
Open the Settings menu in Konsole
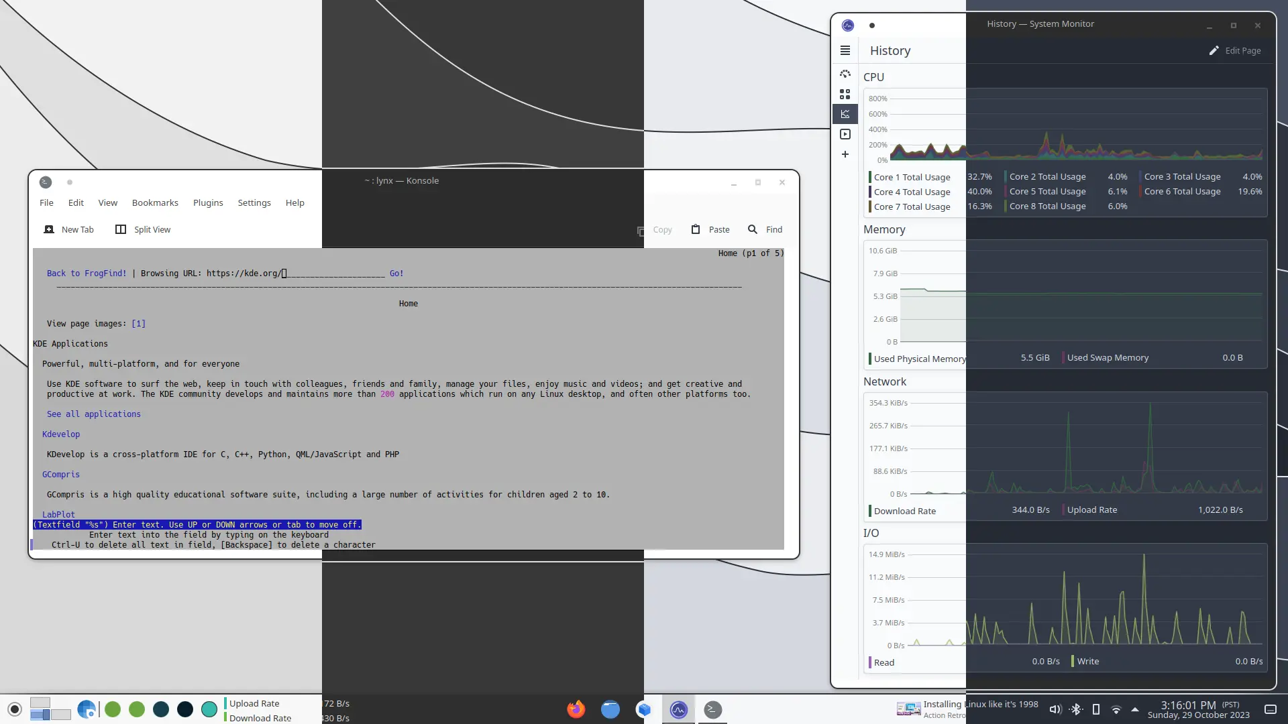click(254, 202)
